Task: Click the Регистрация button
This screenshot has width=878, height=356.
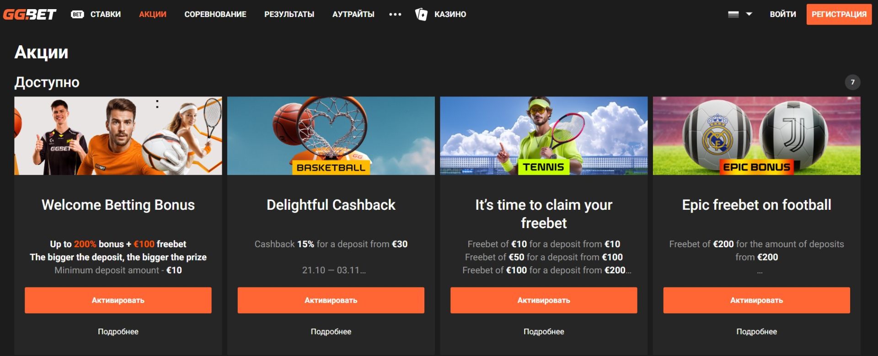Action: [839, 14]
